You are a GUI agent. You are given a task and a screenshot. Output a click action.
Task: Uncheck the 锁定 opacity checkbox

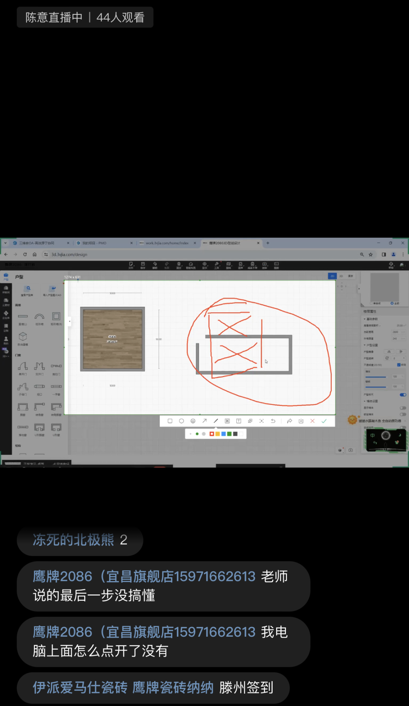pos(399,365)
